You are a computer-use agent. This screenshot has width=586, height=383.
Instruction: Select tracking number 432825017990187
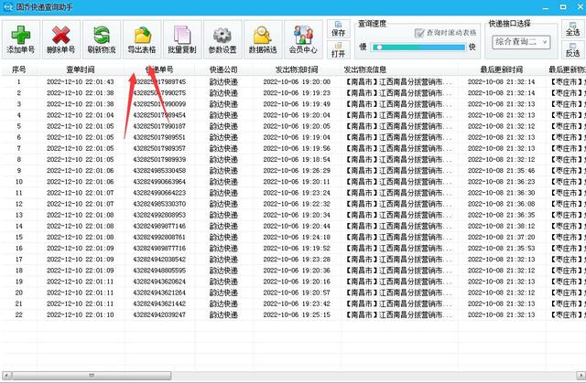159,126
